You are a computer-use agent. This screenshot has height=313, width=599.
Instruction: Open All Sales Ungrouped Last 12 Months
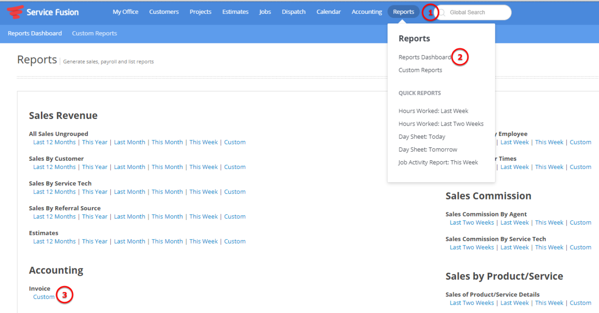point(54,142)
